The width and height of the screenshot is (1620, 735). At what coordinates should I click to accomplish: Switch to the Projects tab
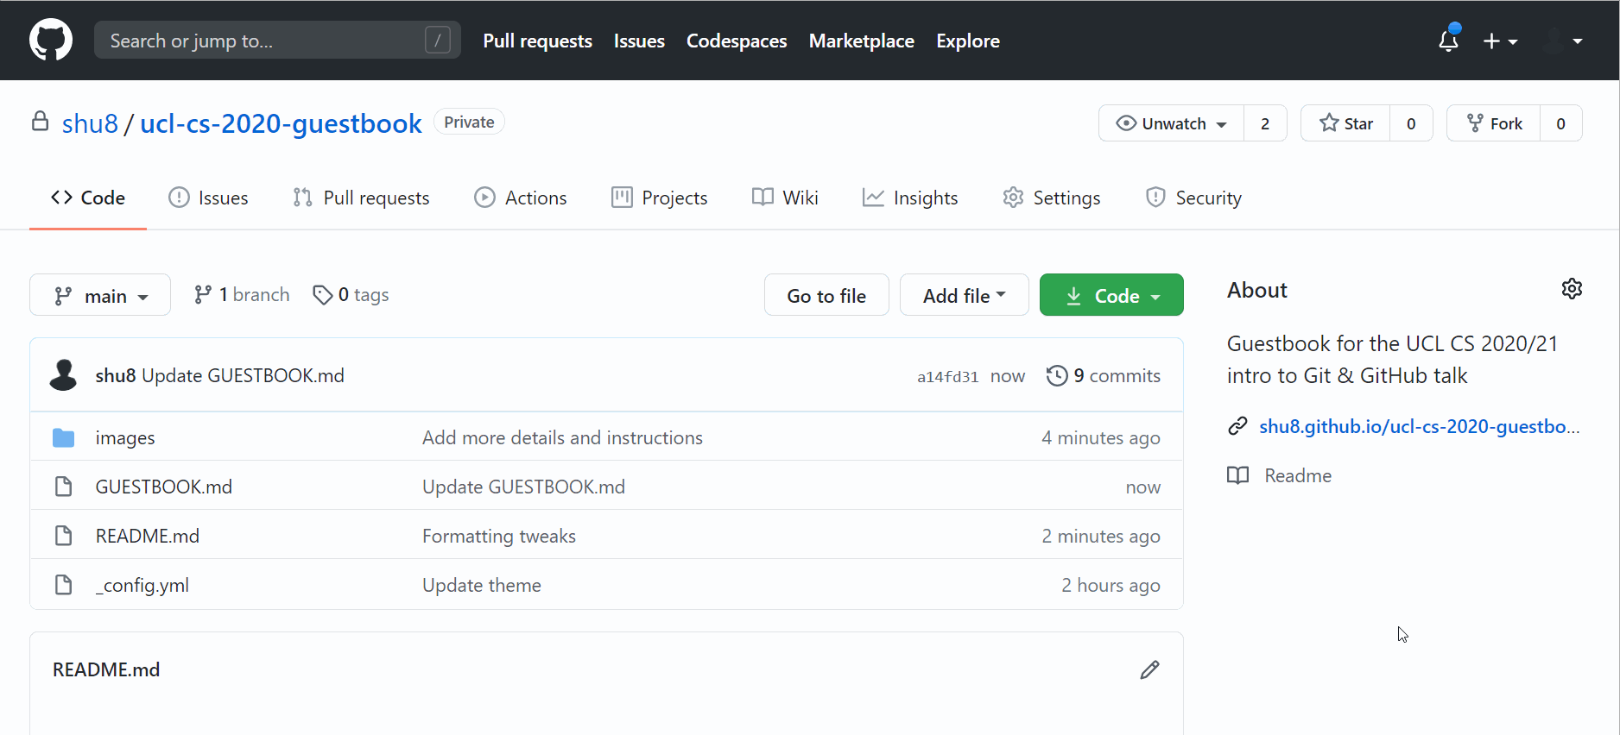click(659, 198)
